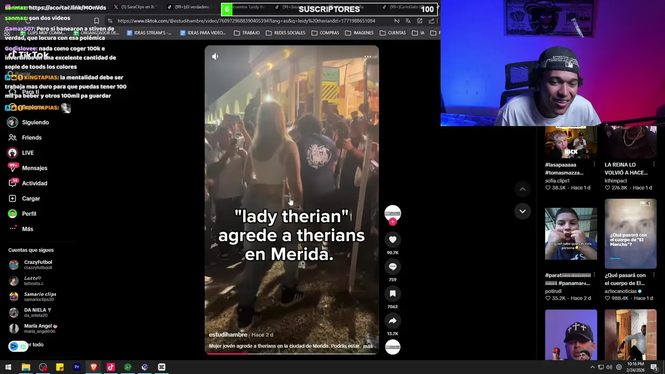The width and height of the screenshot is (665, 374).
Task: Save the video with the bookmark icon
Action: (x=393, y=293)
